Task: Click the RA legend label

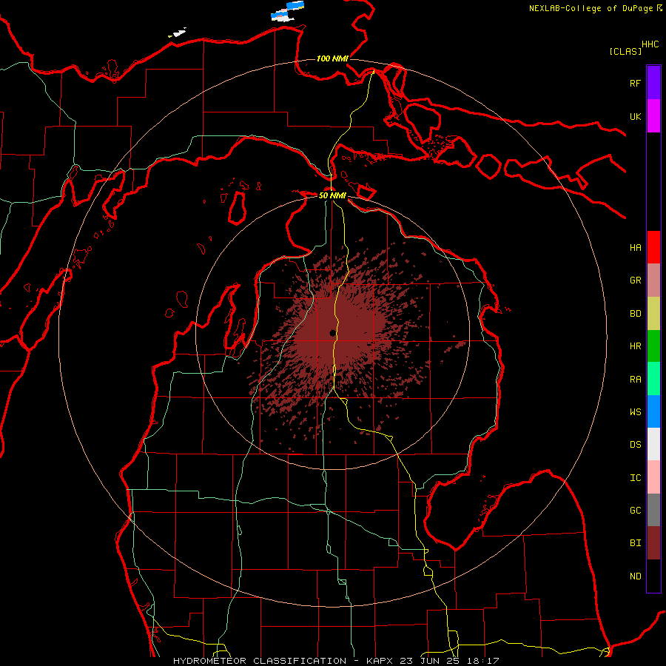Action: (x=635, y=380)
